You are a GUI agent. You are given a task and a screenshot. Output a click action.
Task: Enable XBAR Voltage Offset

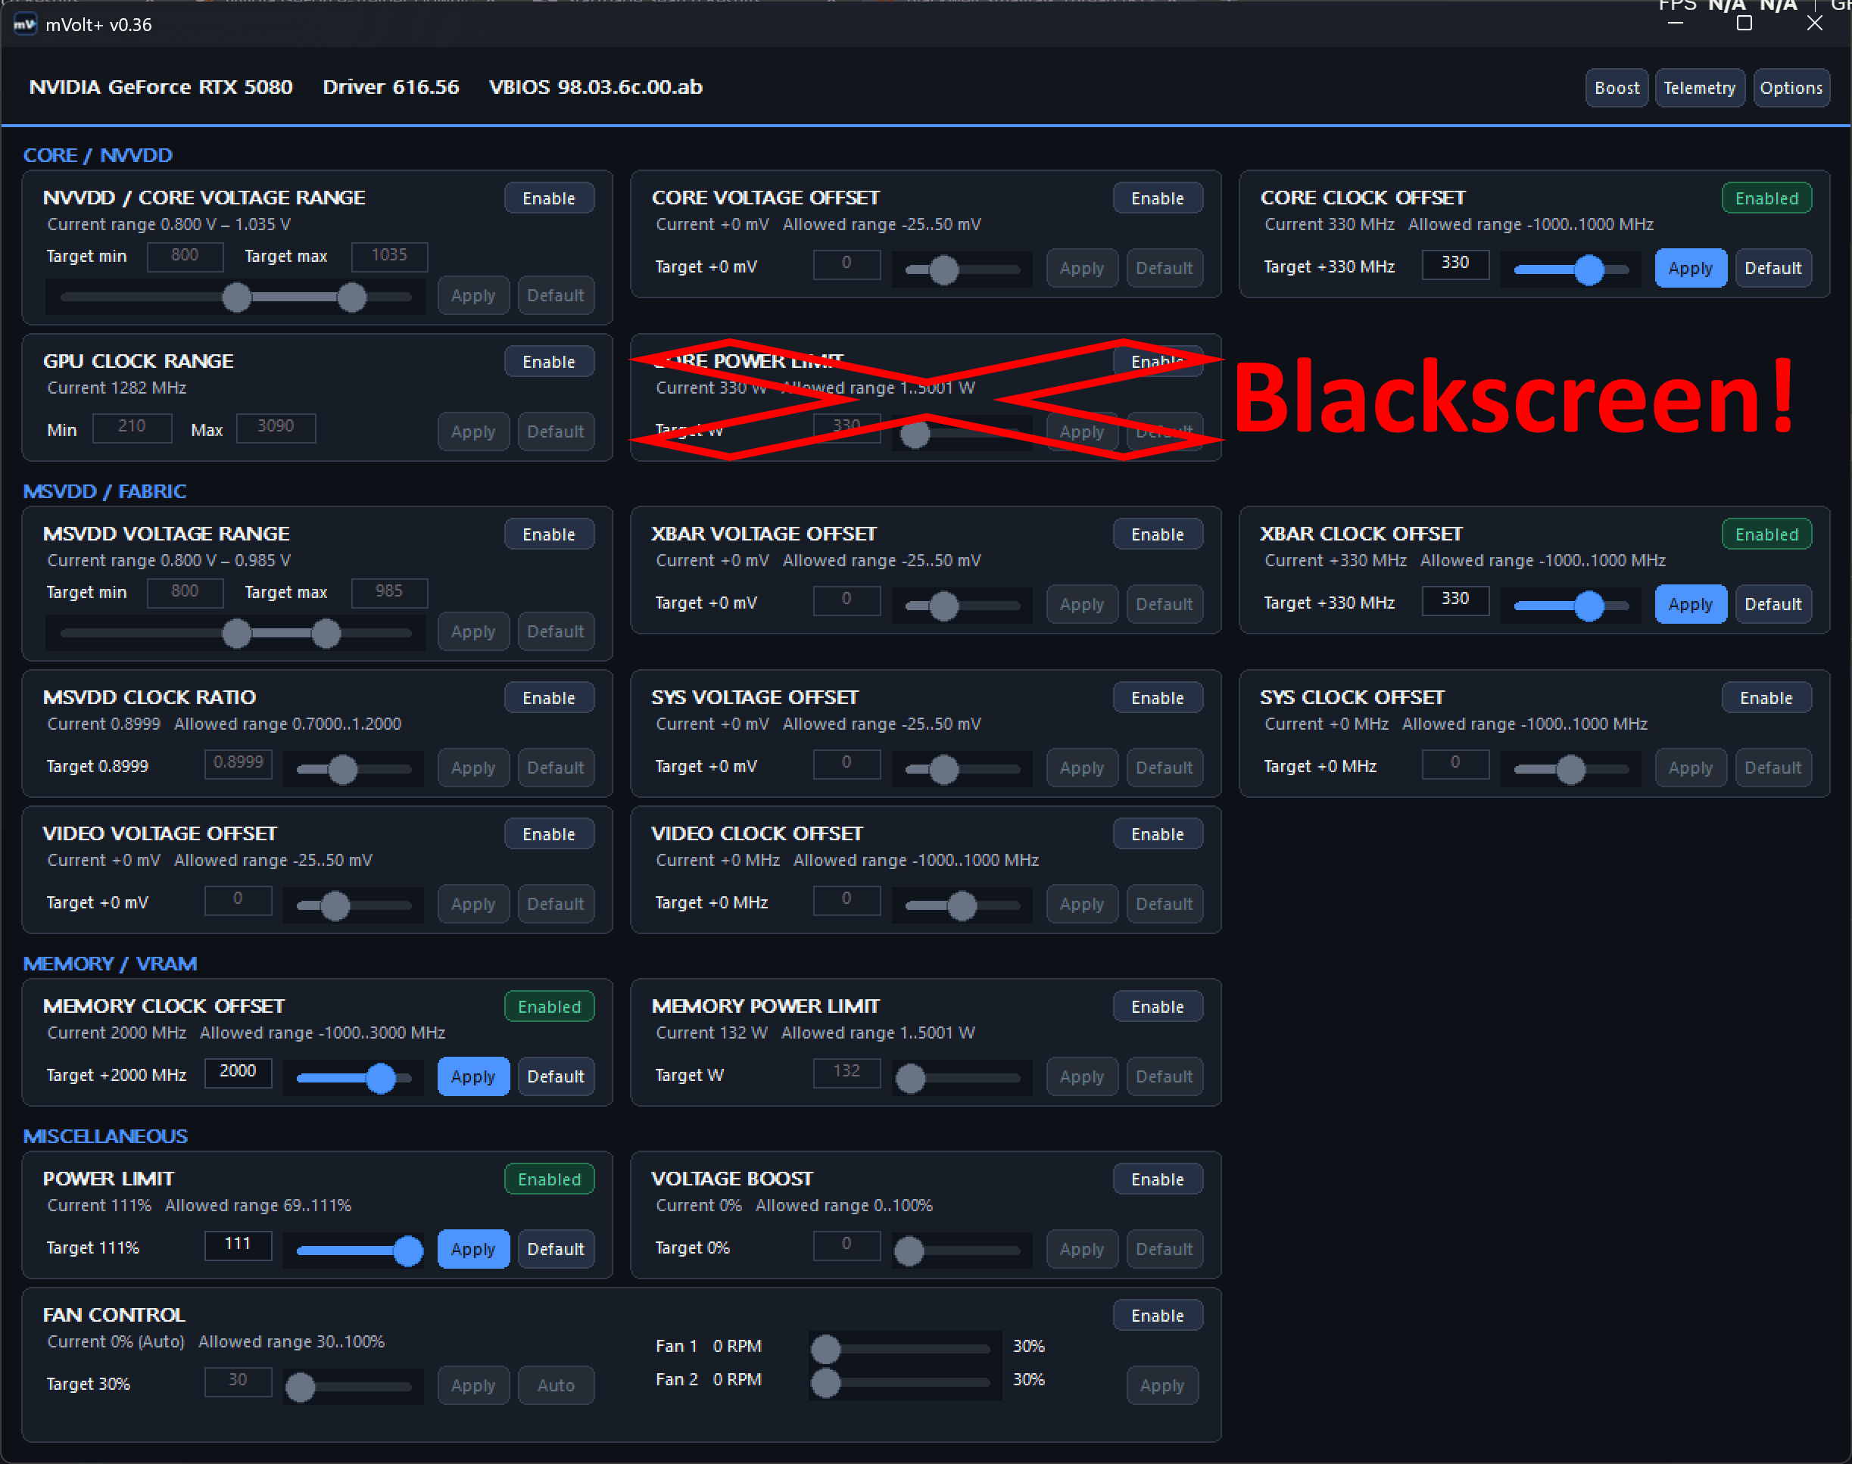point(1158,534)
